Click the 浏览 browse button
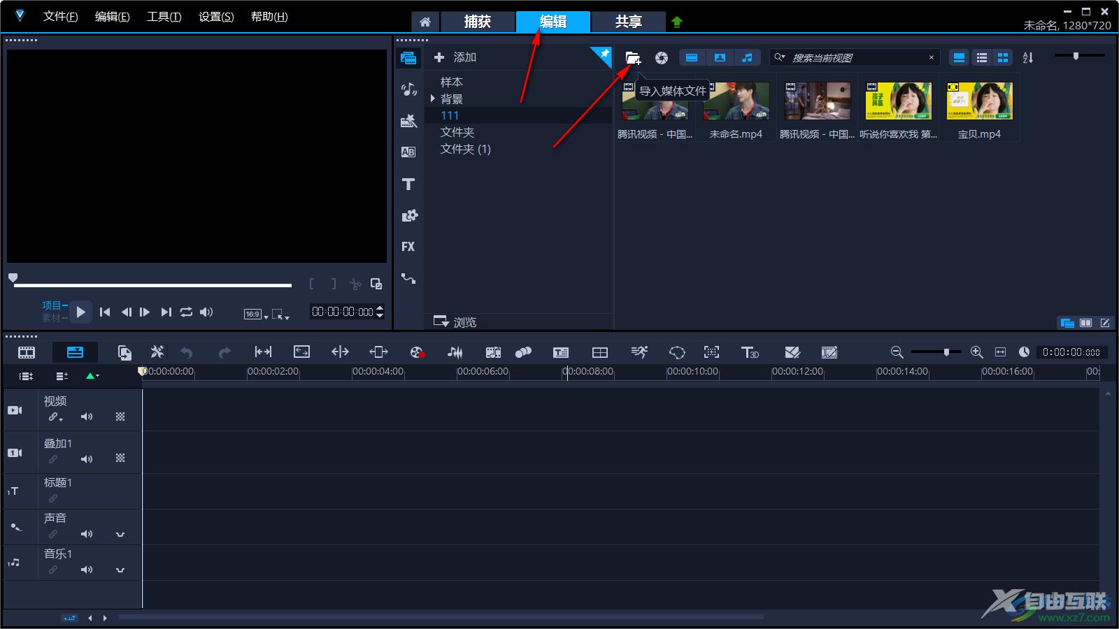Viewport: 1119px width, 629px height. tap(455, 321)
